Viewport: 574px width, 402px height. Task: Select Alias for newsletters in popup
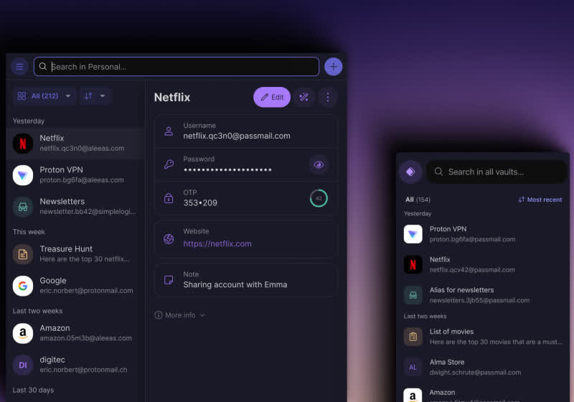(x=483, y=295)
